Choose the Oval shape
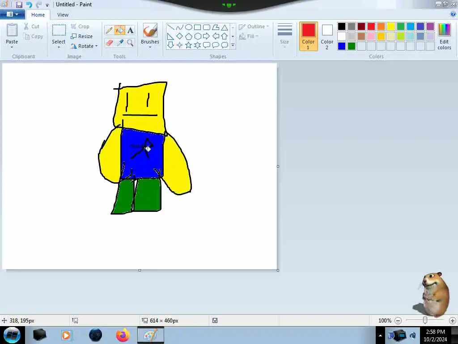This screenshot has width=458, height=344. [189, 27]
